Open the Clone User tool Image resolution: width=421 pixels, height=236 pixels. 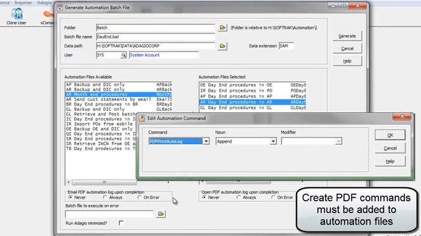[x=16, y=16]
